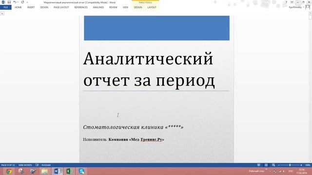Open the REFERENCES tab
This screenshot has height=175, width=312.
(x=81, y=7)
